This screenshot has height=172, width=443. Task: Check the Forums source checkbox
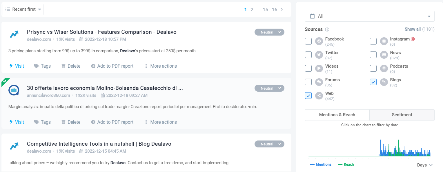pos(308,82)
